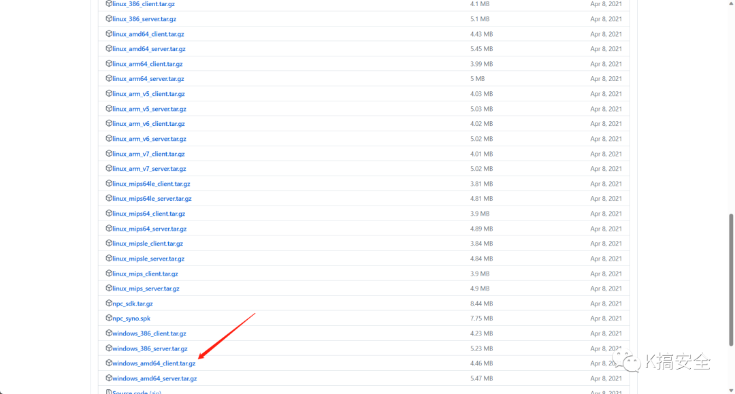Viewport: 735px width, 394px height.
Task: Click package icon beside linux_mips_server.tar.gz
Action: pos(109,289)
